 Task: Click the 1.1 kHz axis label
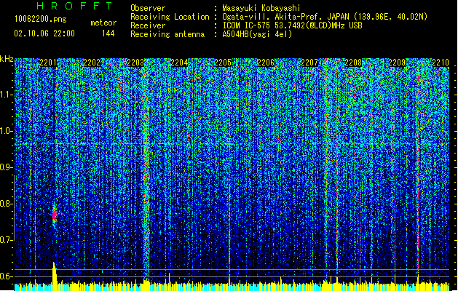(x=7, y=95)
